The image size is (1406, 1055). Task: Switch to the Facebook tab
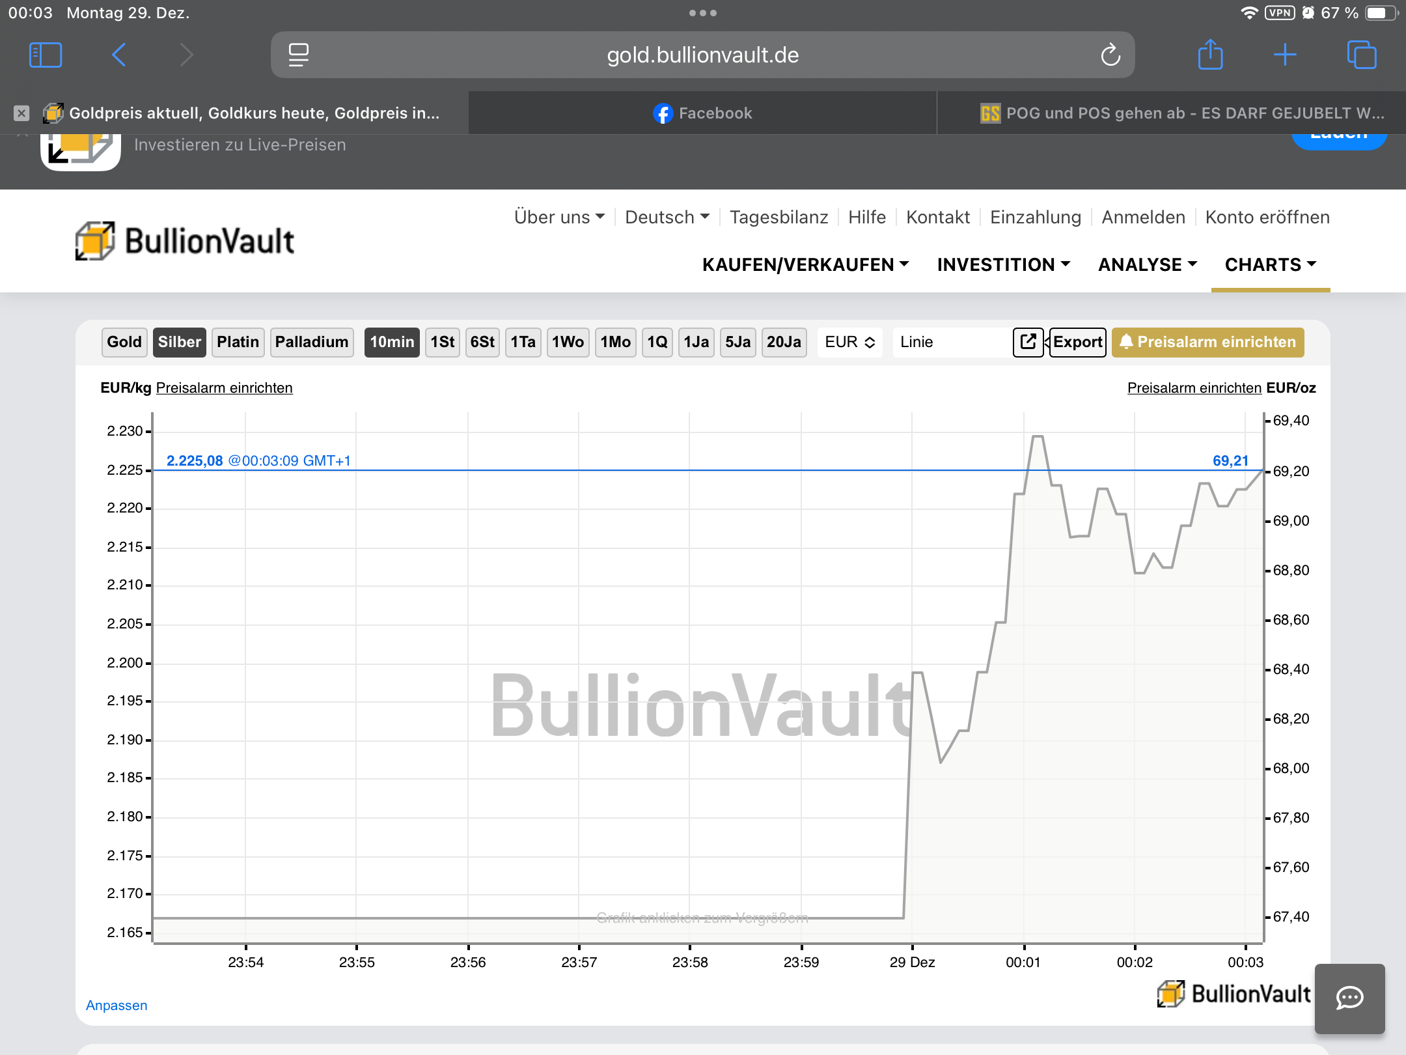point(702,113)
